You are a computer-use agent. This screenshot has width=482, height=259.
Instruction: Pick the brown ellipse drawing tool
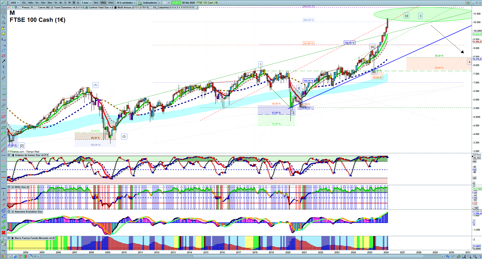click(4, 122)
